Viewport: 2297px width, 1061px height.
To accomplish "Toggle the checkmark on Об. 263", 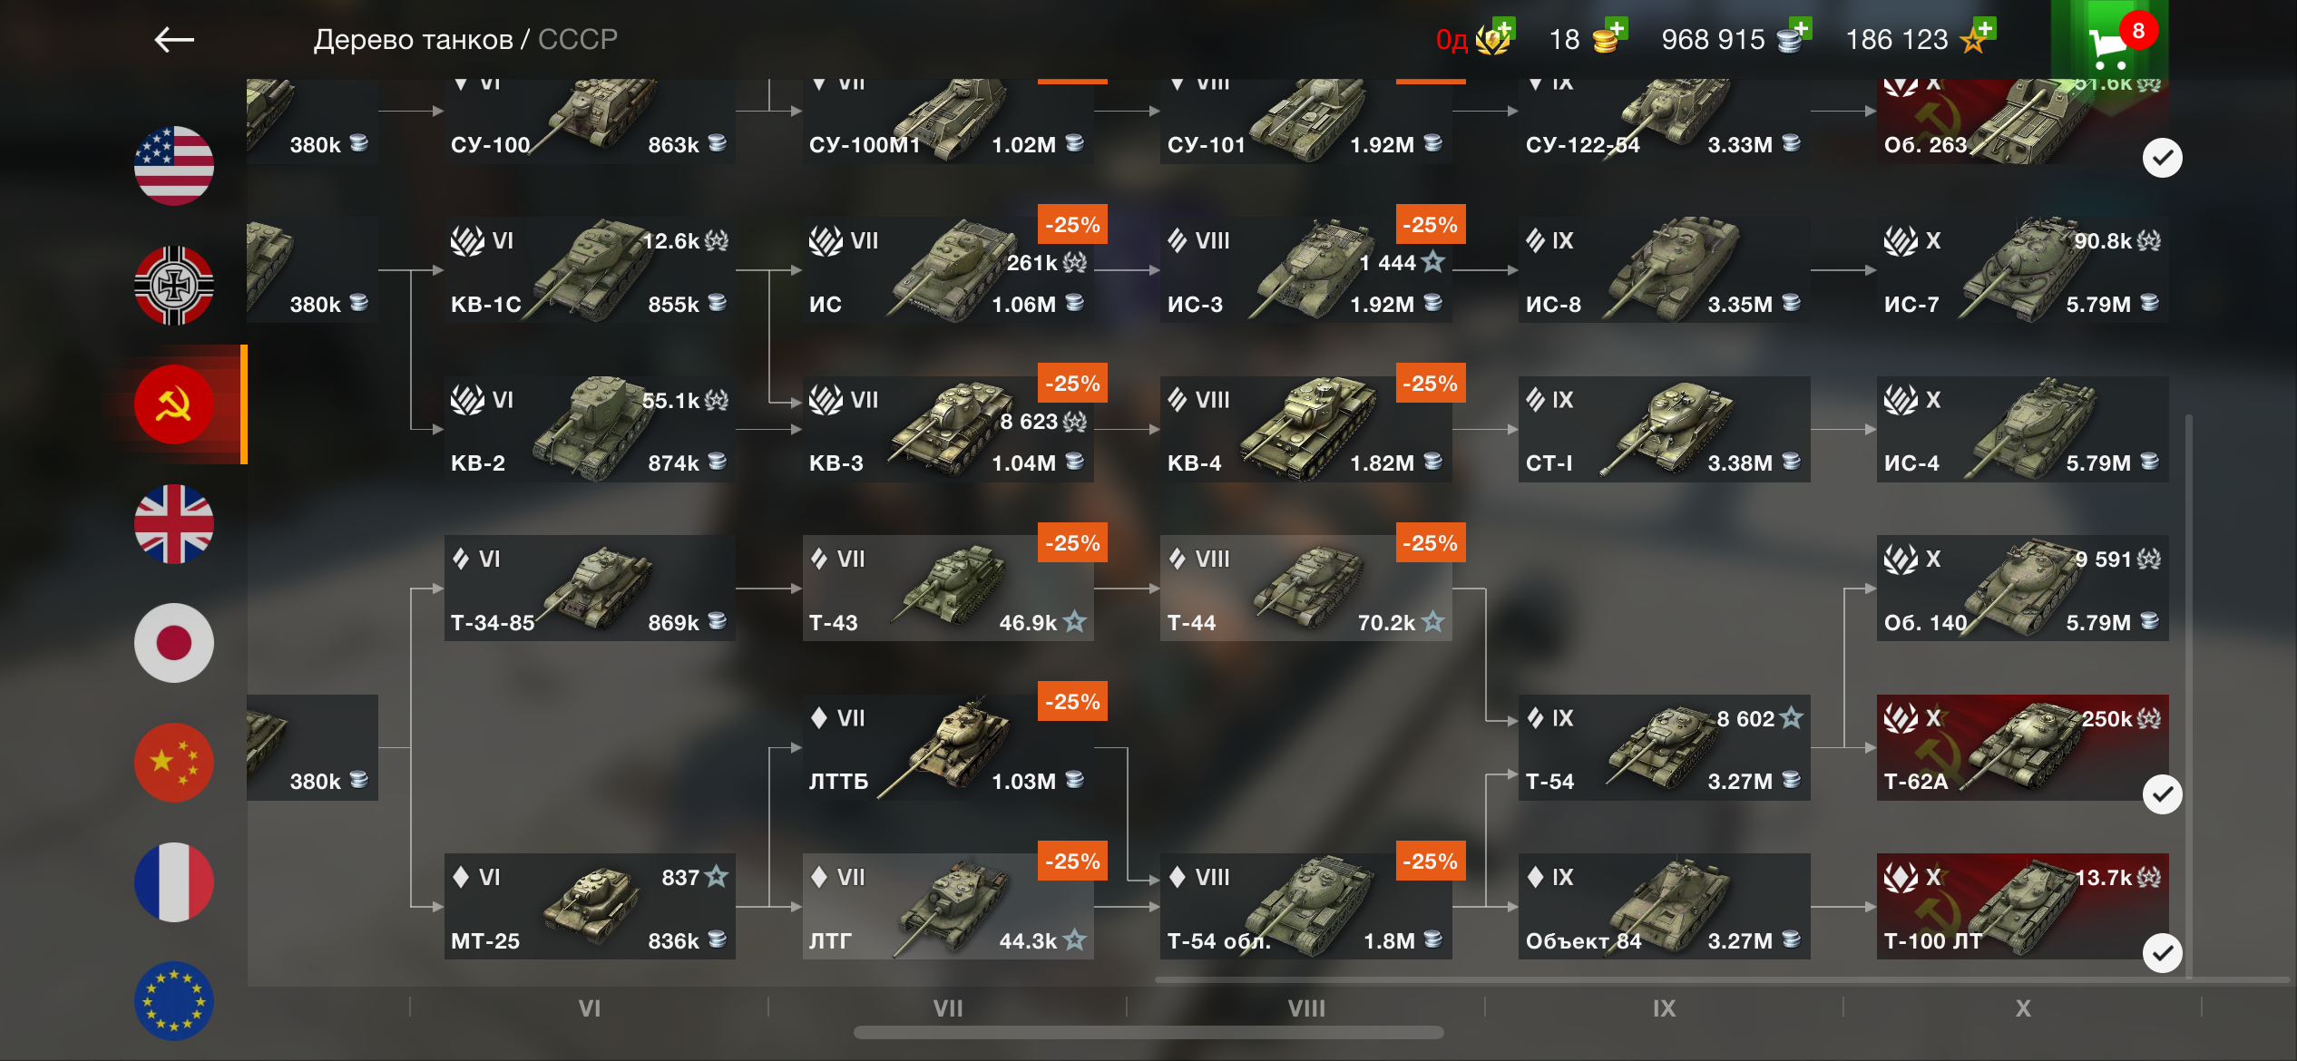I will coord(2163,158).
